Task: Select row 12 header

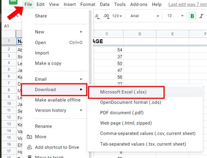Action: [x=9, y=117]
